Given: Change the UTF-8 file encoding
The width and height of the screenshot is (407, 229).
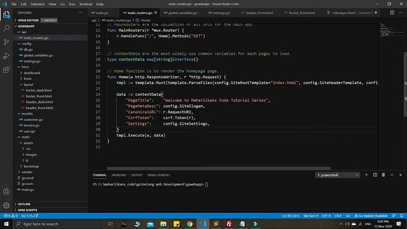Looking at the screenshot, I should (326, 216).
